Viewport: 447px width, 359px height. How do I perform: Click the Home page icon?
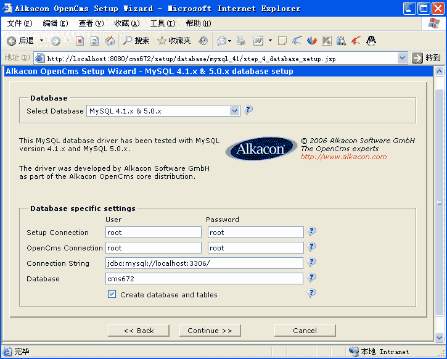(110, 41)
